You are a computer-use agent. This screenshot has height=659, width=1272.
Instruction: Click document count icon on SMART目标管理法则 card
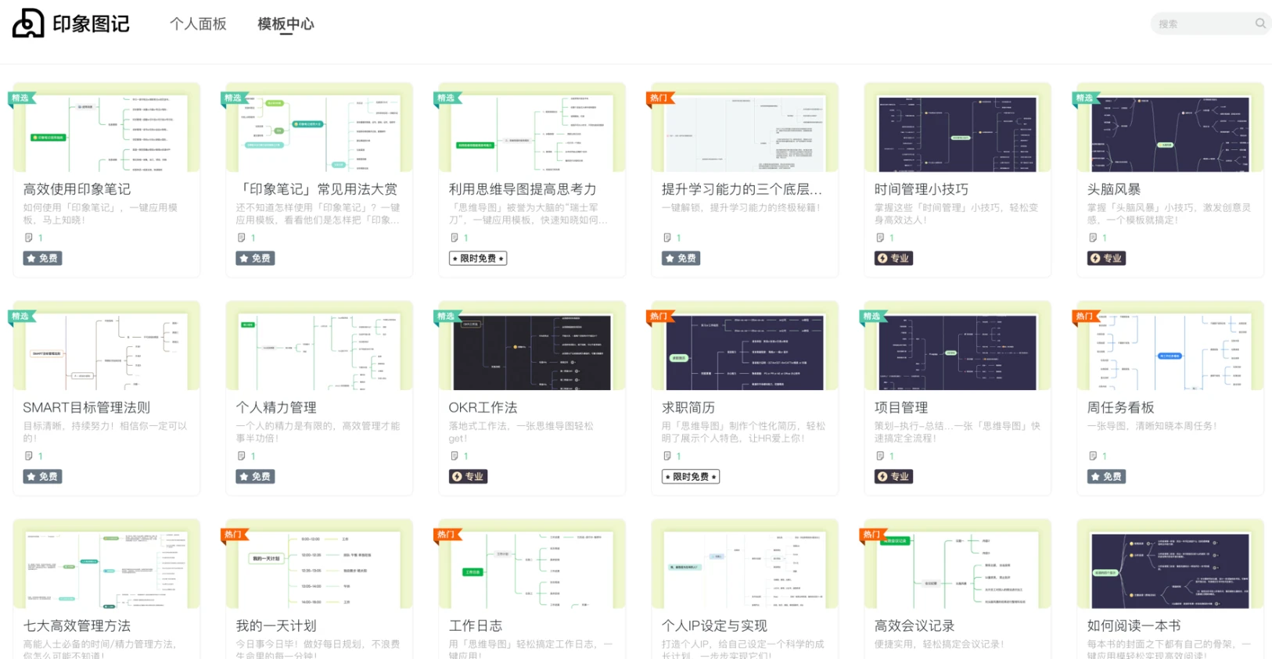(29, 456)
